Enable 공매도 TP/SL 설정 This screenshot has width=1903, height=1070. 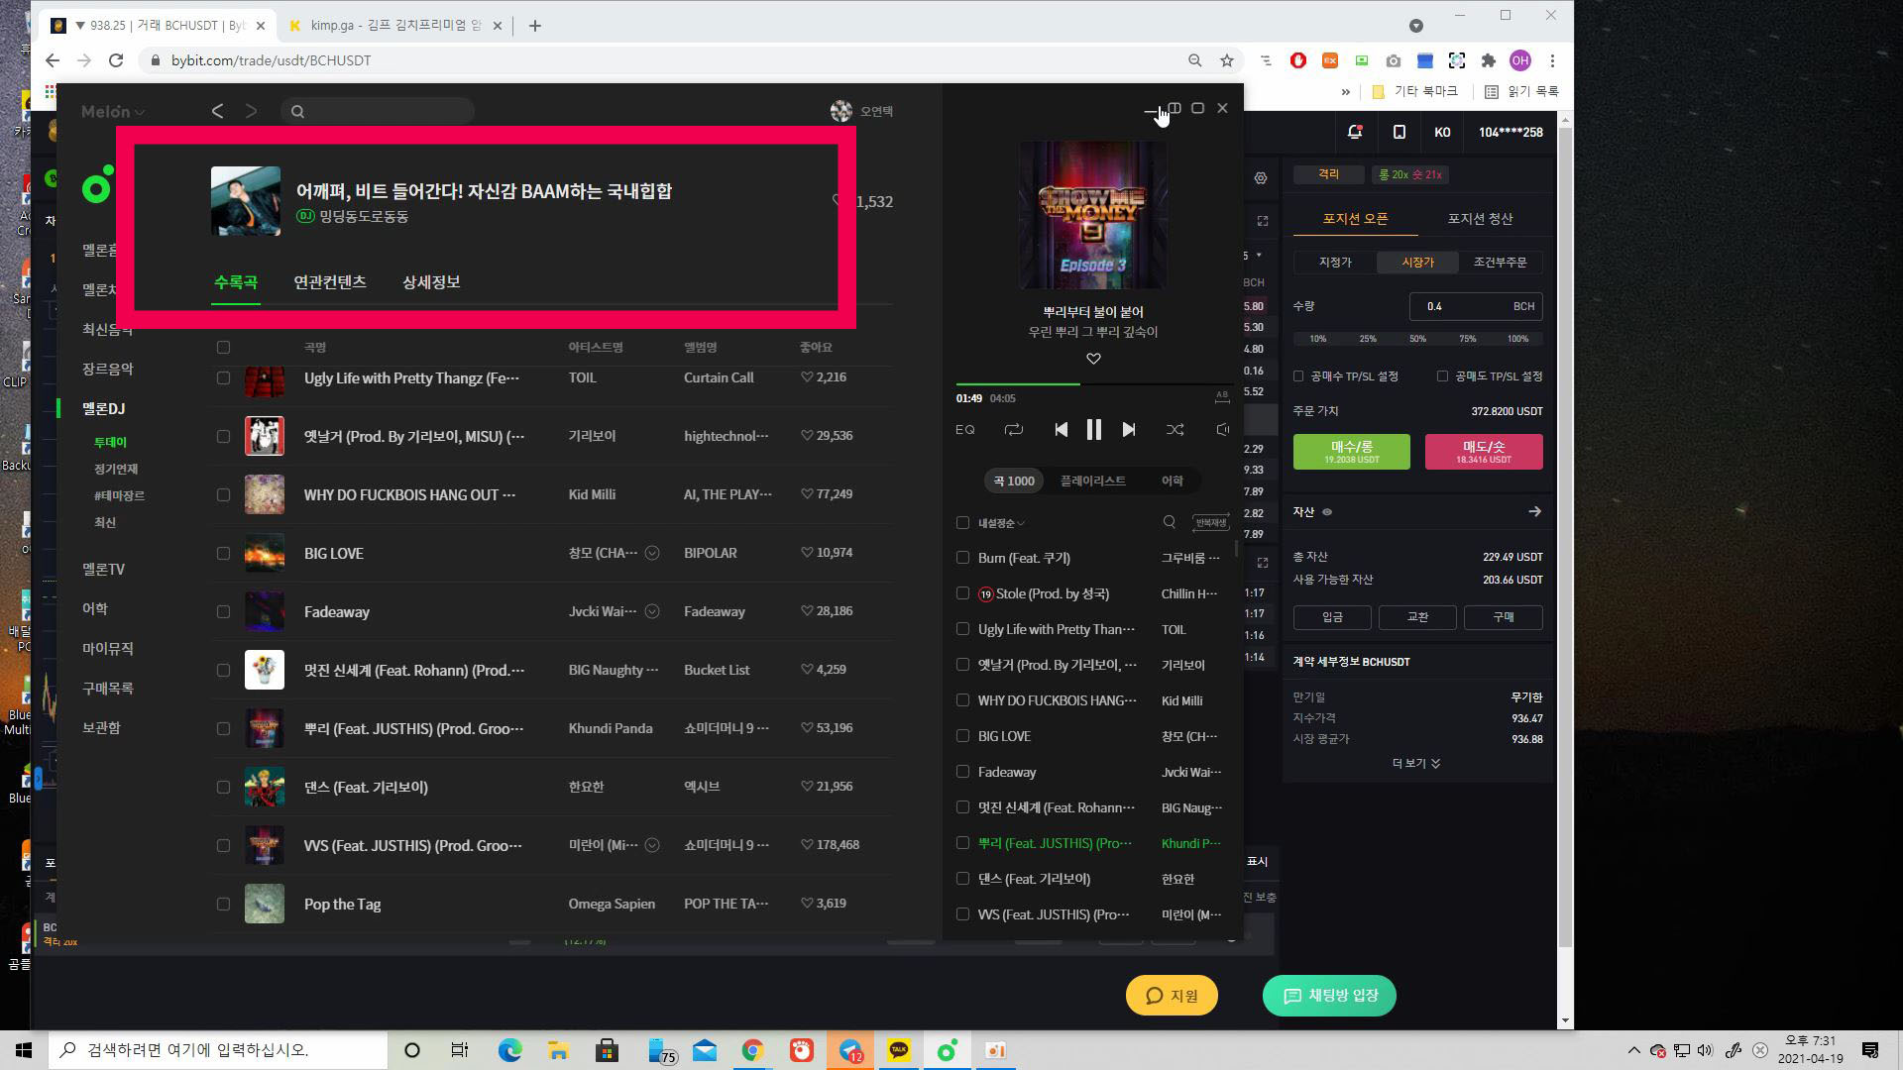click(x=1443, y=375)
